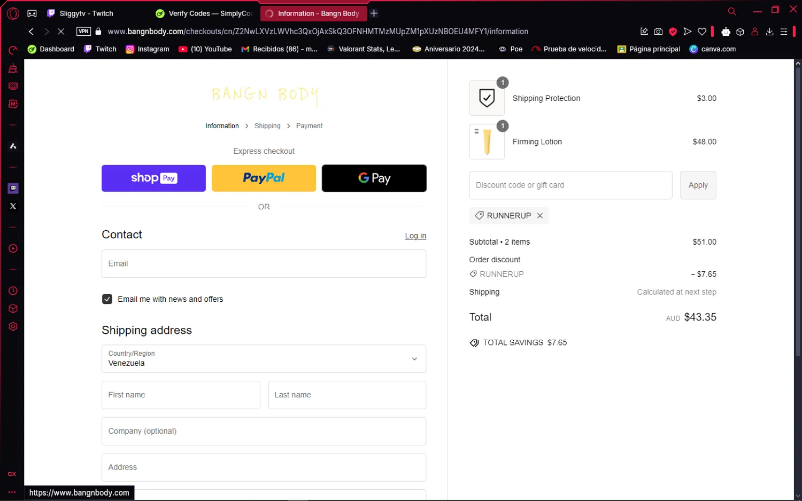Viewport: 802px width, 501px height.
Task: Open the Twitch sidebar panel icon
Action: tap(13, 188)
